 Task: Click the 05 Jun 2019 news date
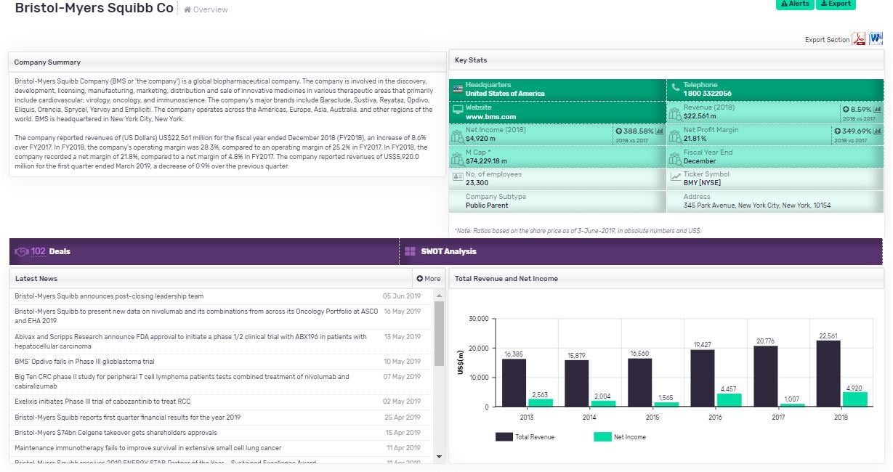(x=402, y=296)
